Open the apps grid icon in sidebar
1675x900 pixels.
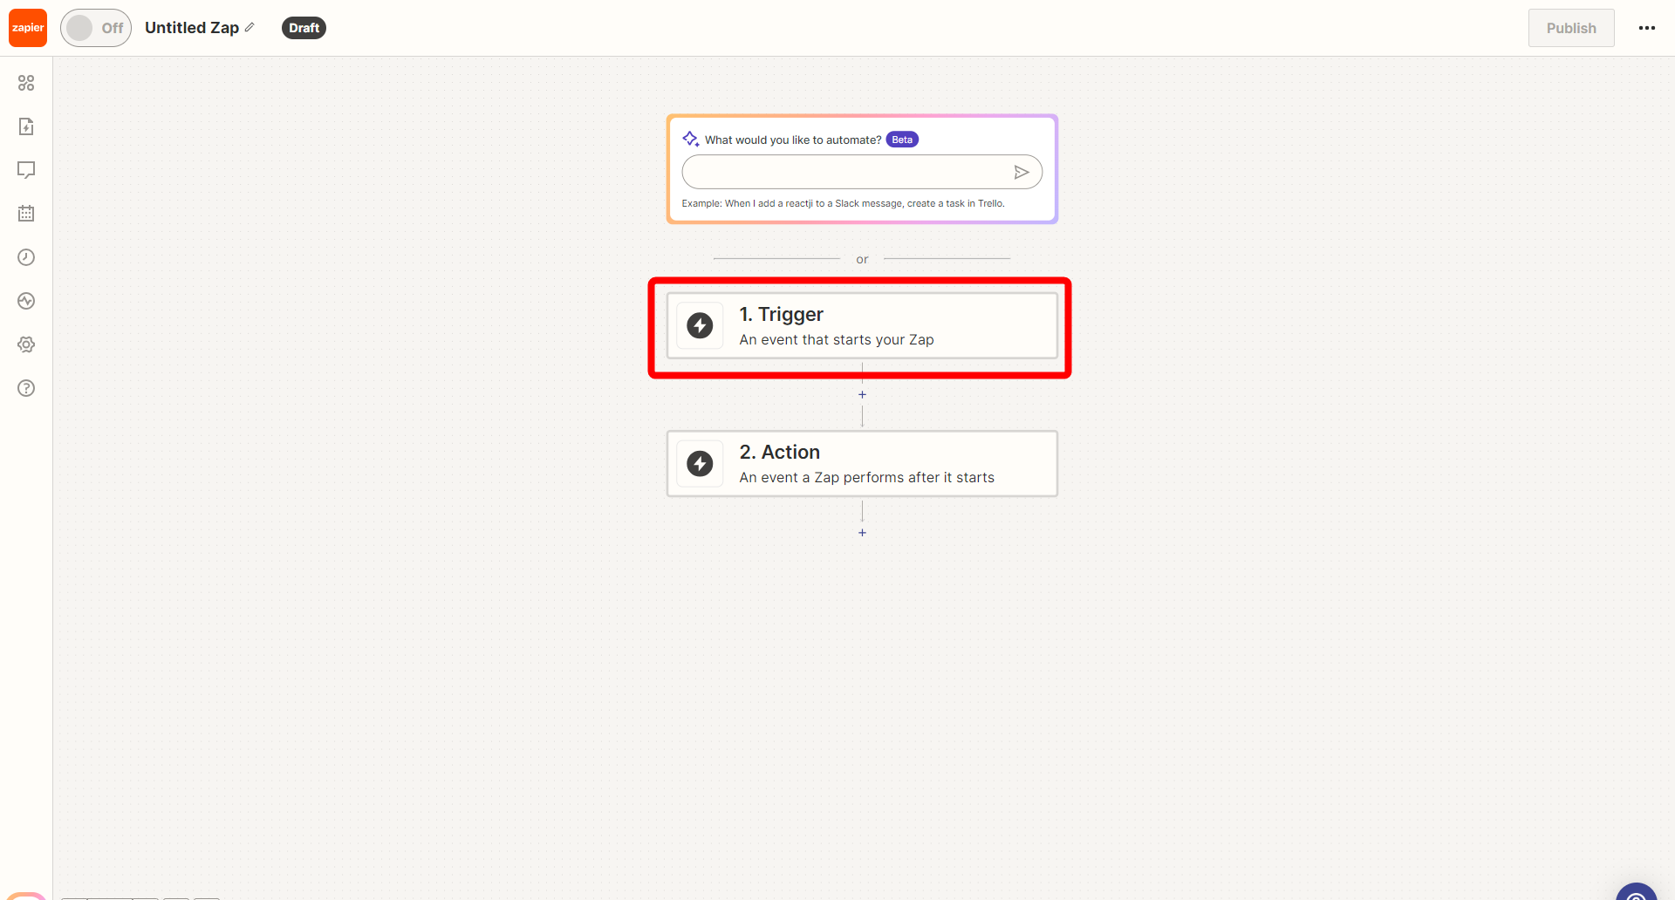(26, 83)
